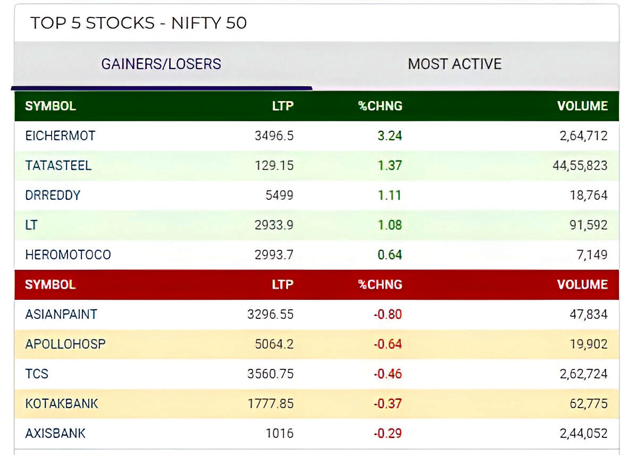Select the AXISBANK row entry
The image size is (637, 455).
coord(319,433)
